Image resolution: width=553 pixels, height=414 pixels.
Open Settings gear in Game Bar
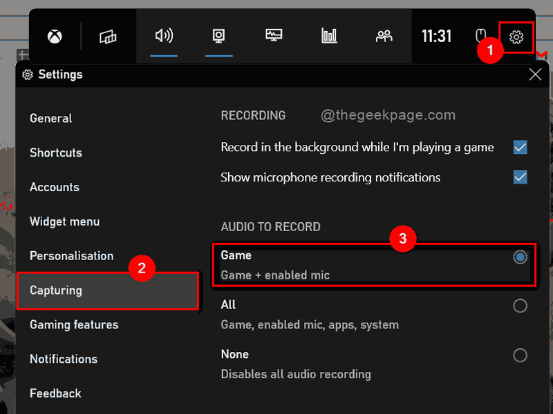516,37
